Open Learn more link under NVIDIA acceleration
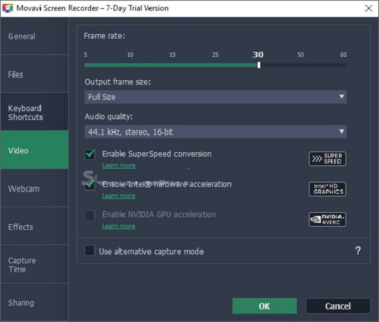 (x=119, y=226)
